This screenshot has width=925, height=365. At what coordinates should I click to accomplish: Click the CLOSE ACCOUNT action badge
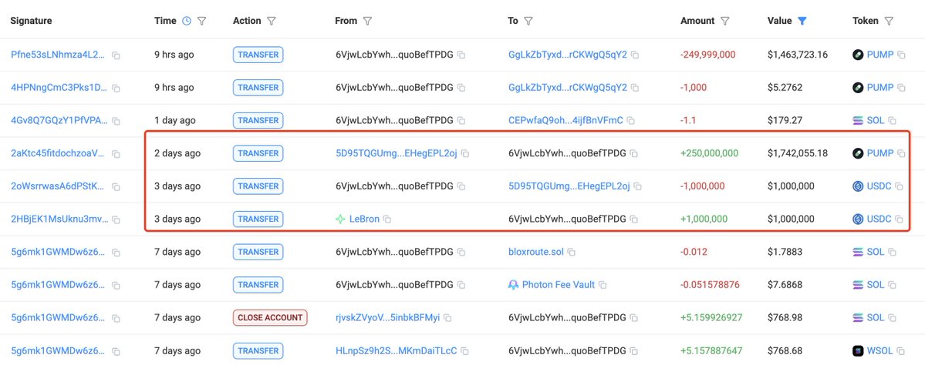pos(269,318)
